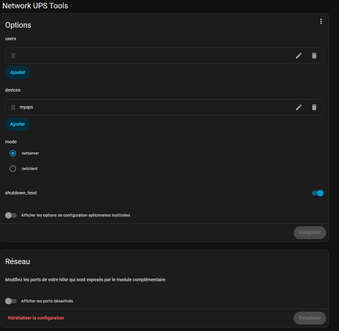Click Enregistrer in the Réseau card

310,318
